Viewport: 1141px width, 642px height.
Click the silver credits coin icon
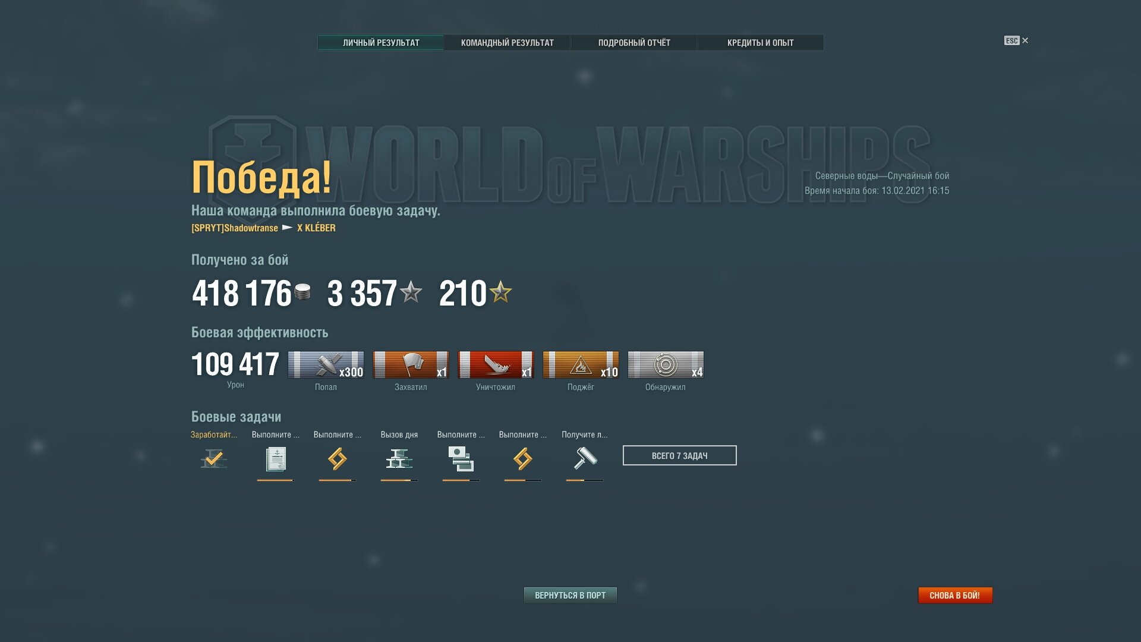[302, 292]
